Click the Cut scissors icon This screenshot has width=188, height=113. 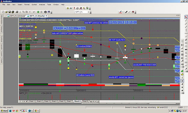click(20, 12)
